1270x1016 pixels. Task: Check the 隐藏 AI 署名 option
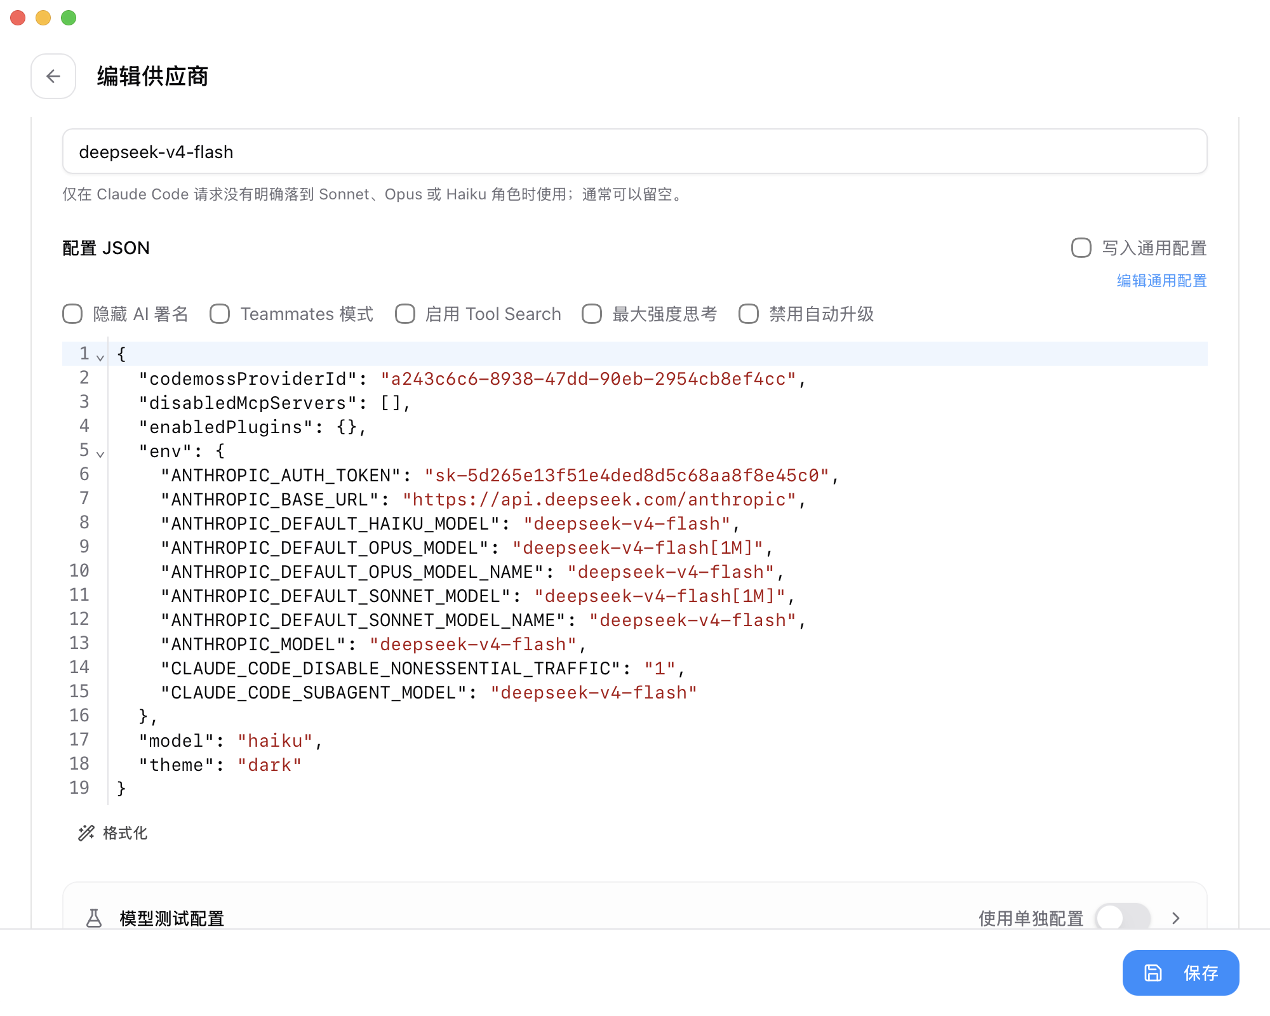pyautogui.click(x=72, y=314)
